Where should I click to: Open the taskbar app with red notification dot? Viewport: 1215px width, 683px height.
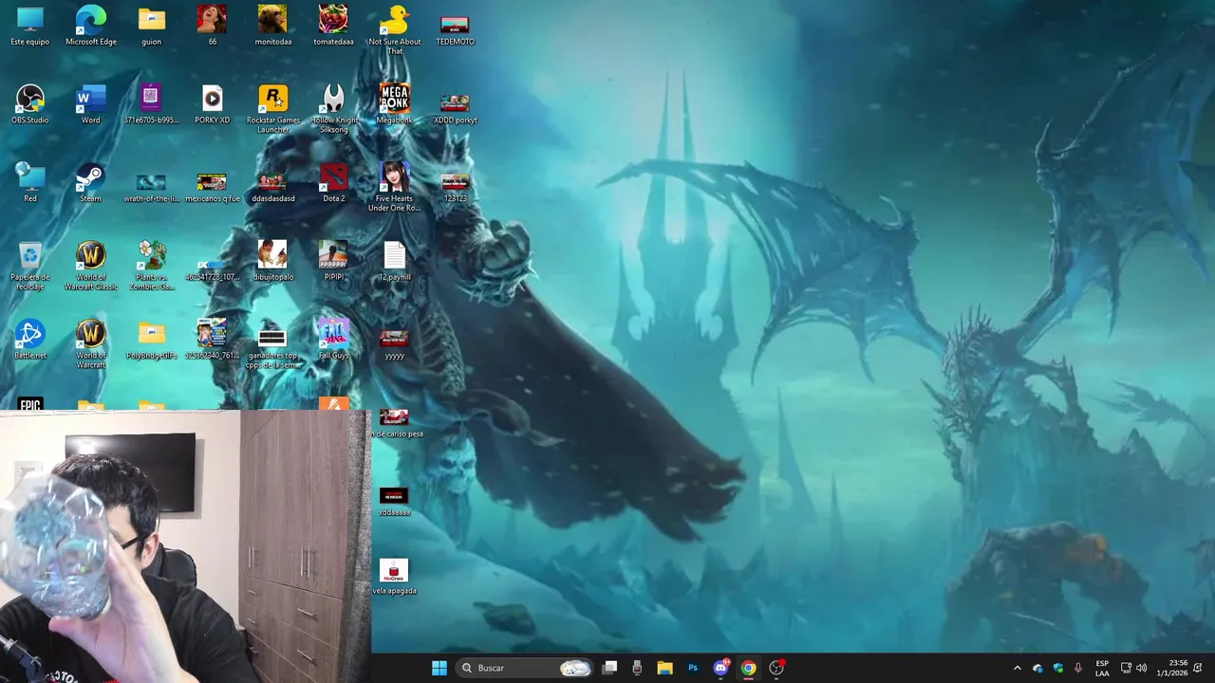(x=776, y=668)
